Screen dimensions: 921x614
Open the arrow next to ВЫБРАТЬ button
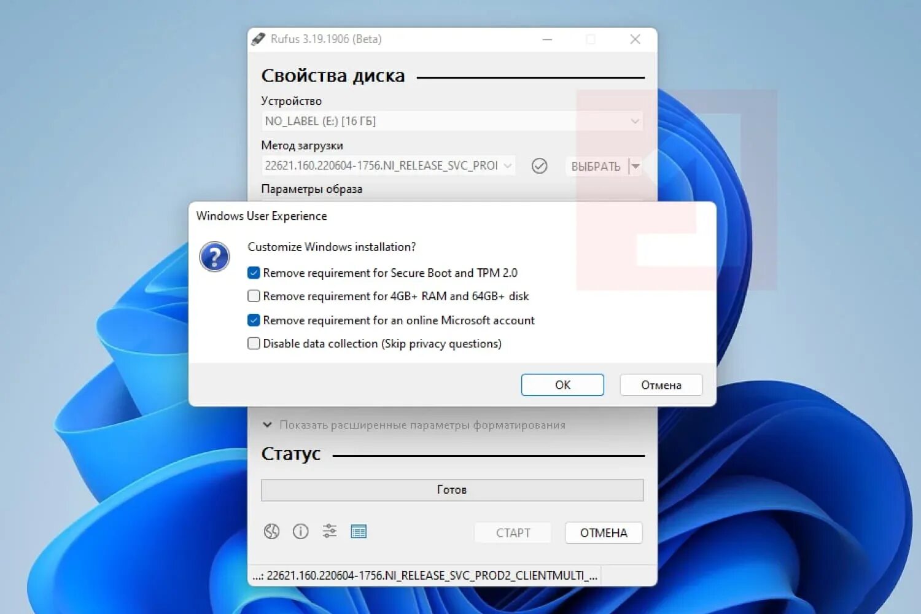[x=636, y=166]
